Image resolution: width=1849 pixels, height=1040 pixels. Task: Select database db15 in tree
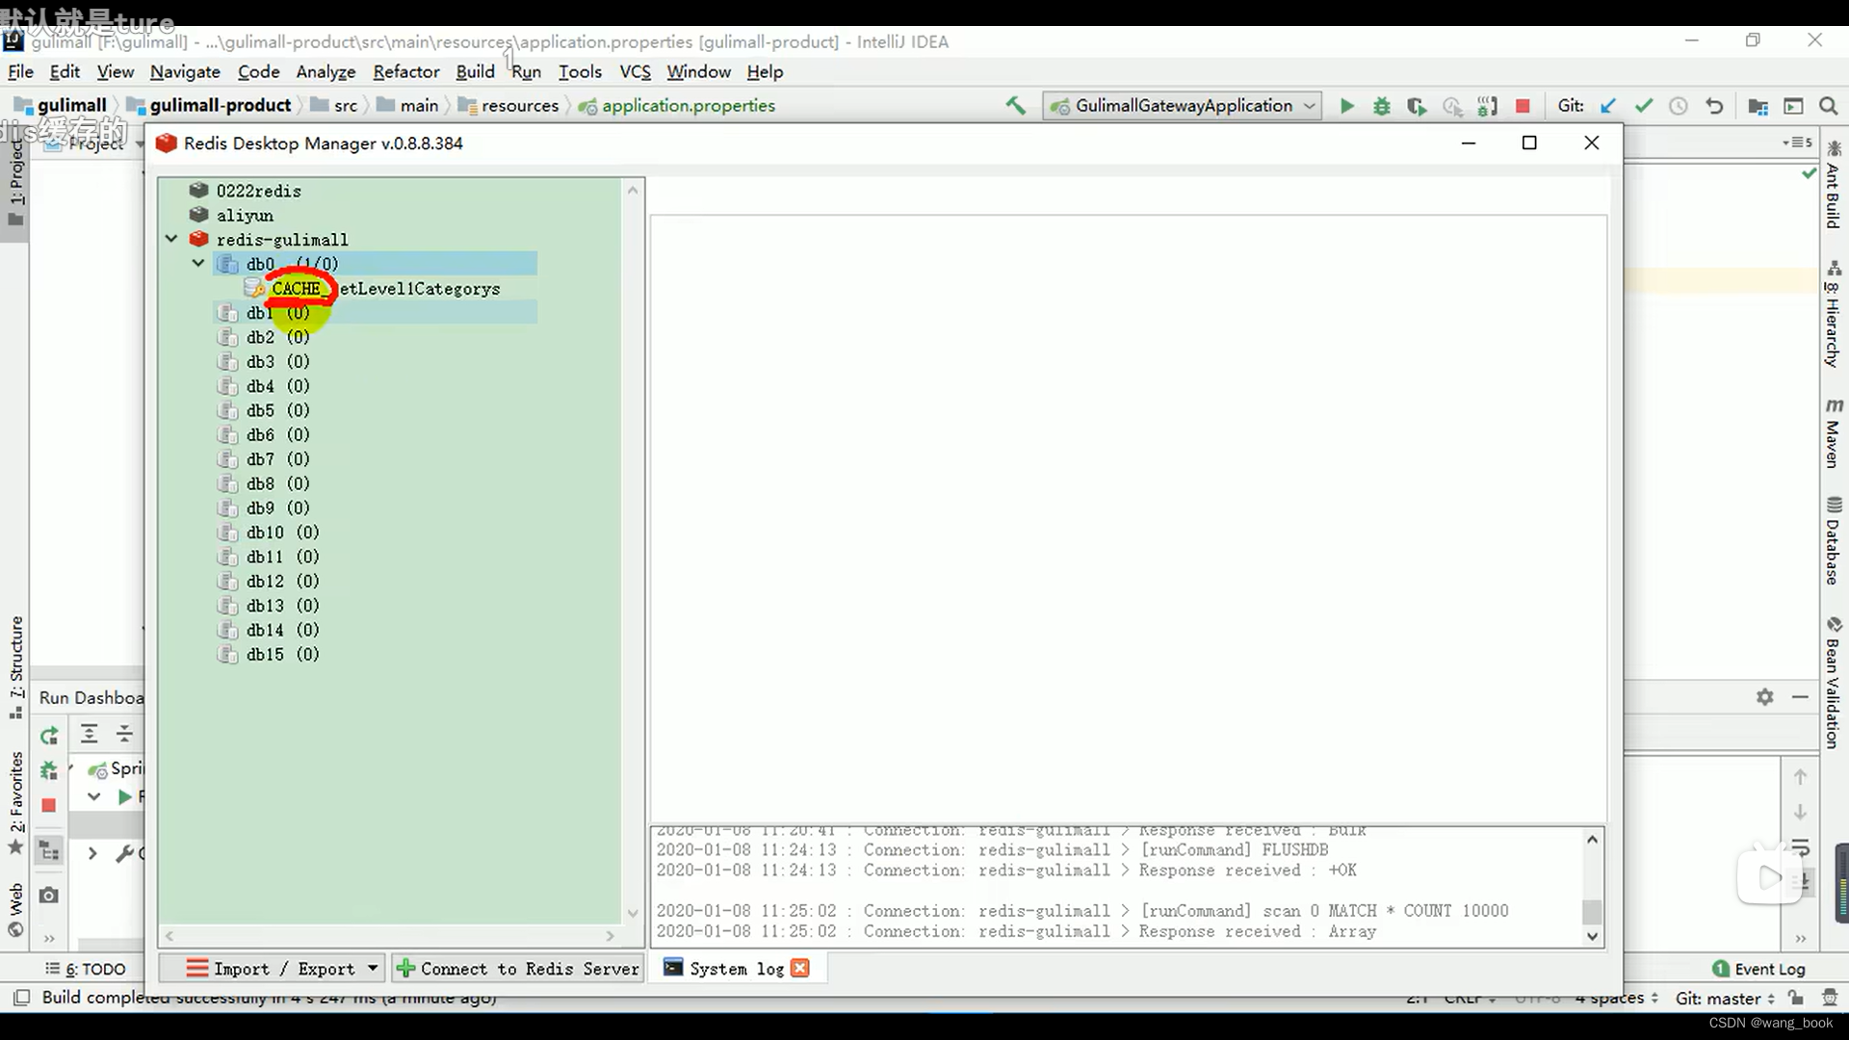pyautogui.click(x=282, y=654)
